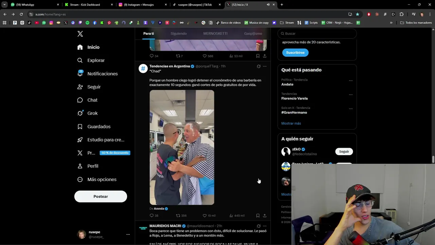Click the page vertical scrollbar thumb
Screen dimensions: 435x245
point(433,159)
